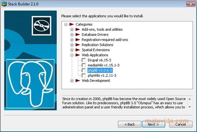Select the Drupal v6.15-3 entry text

(99, 60)
